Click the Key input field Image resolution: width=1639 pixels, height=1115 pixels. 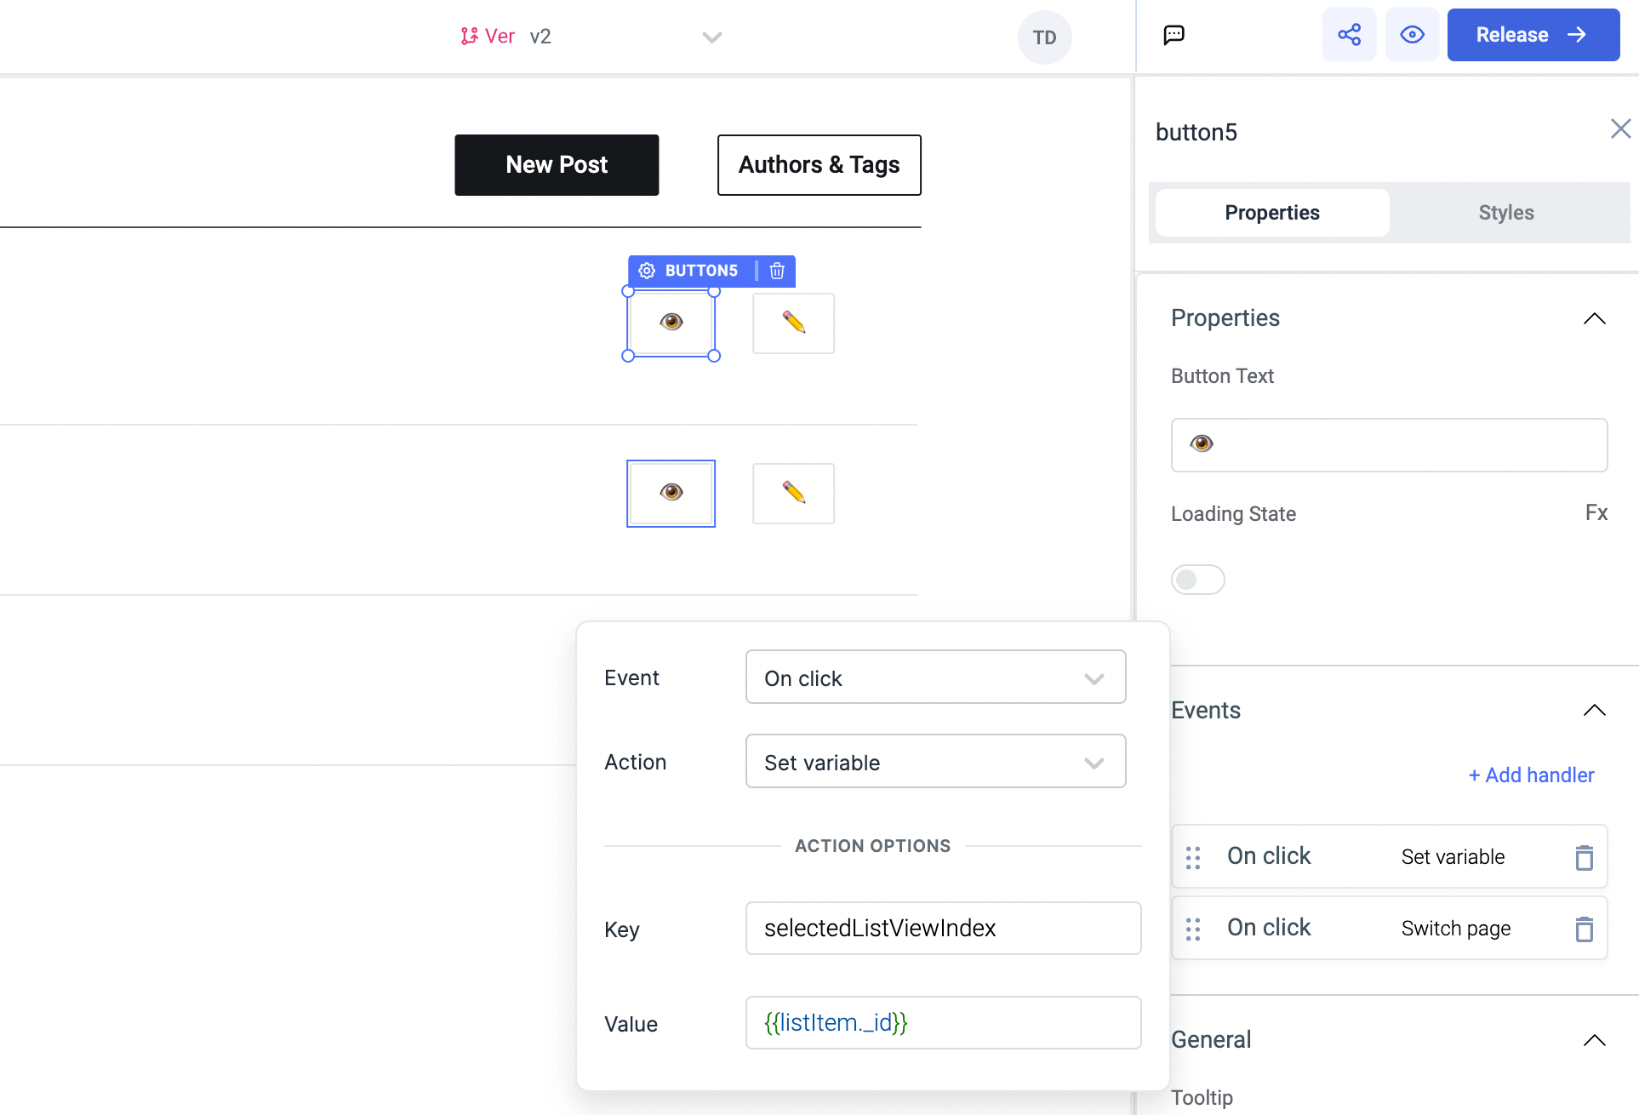pyautogui.click(x=943, y=929)
